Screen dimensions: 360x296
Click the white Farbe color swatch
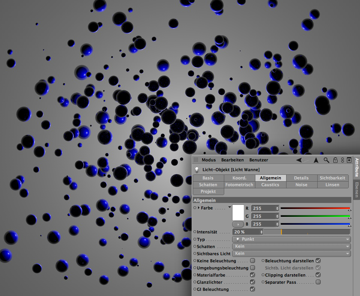pos(238,212)
